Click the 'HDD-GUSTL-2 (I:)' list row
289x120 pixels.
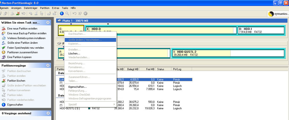pos(126,108)
